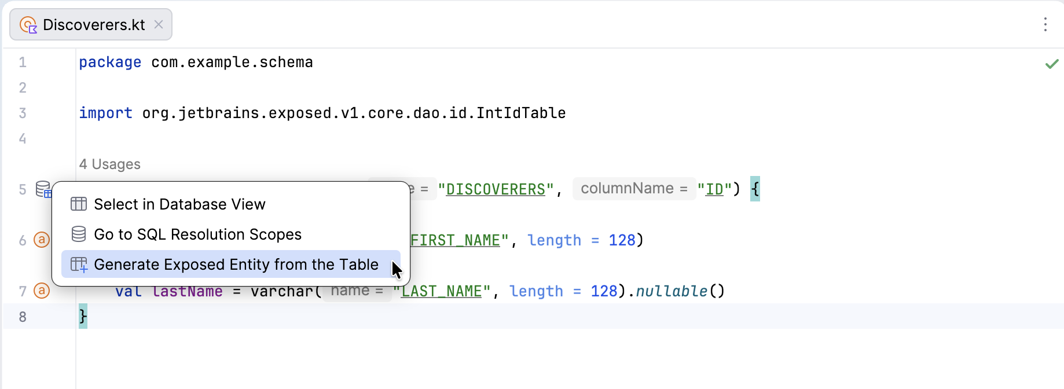The height and width of the screenshot is (389, 1064).
Task: Click the columnName parameter hint
Action: tap(634, 189)
